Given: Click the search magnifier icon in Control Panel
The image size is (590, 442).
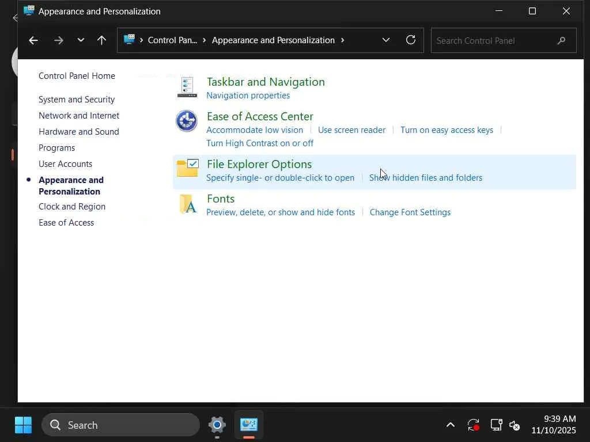Looking at the screenshot, I should [x=561, y=40].
